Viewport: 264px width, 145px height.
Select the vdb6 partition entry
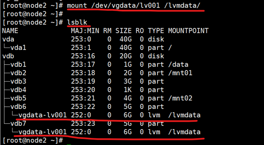click(x=18, y=106)
